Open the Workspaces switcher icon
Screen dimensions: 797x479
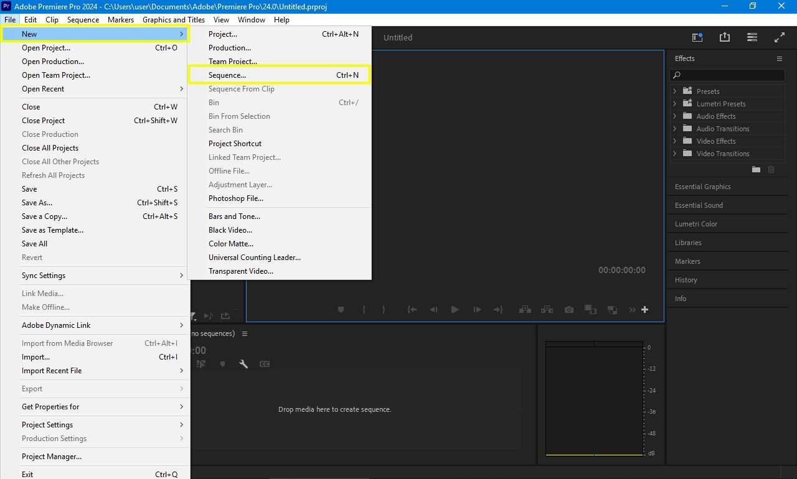click(x=752, y=37)
